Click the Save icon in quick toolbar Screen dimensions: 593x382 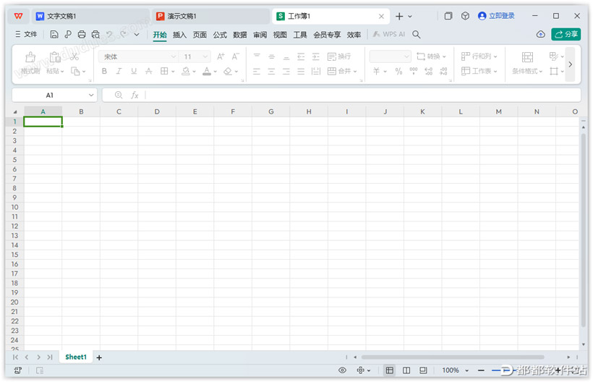(x=54, y=35)
